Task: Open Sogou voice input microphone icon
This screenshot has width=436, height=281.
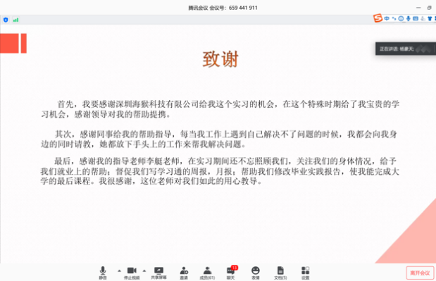Action: 409,18
